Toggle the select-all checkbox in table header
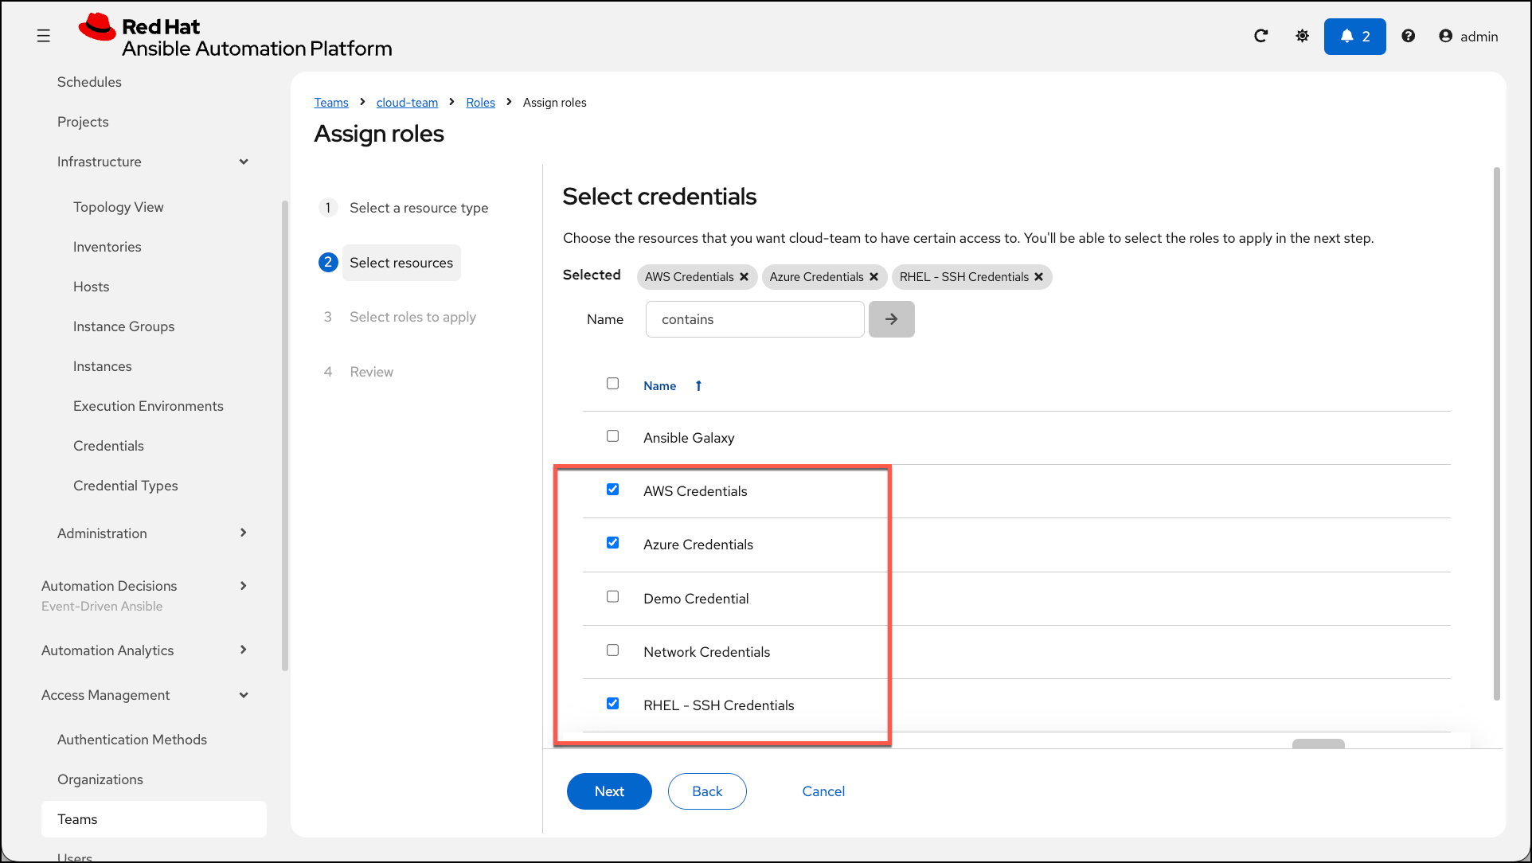Image resolution: width=1532 pixels, height=863 pixels. pyautogui.click(x=612, y=384)
